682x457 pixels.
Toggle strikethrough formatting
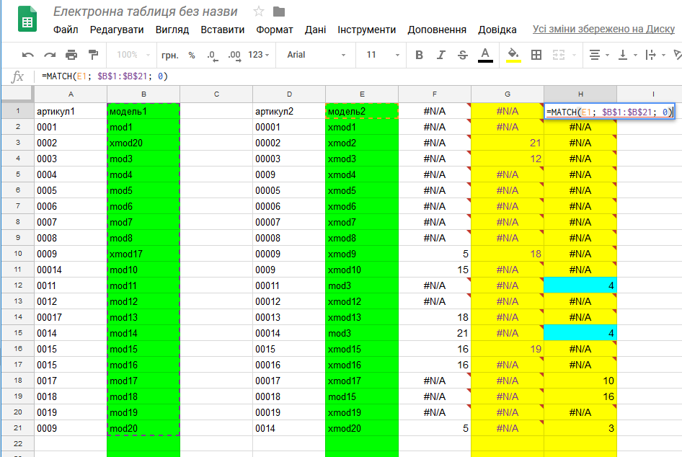coord(463,55)
